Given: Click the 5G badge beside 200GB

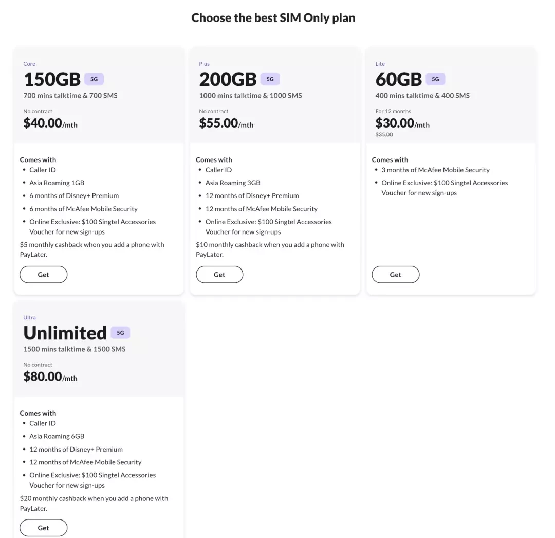Looking at the screenshot, I should 270,79.
